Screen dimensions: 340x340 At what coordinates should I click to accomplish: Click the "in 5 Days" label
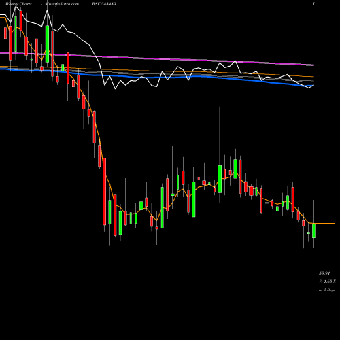[x=326, y=290]
